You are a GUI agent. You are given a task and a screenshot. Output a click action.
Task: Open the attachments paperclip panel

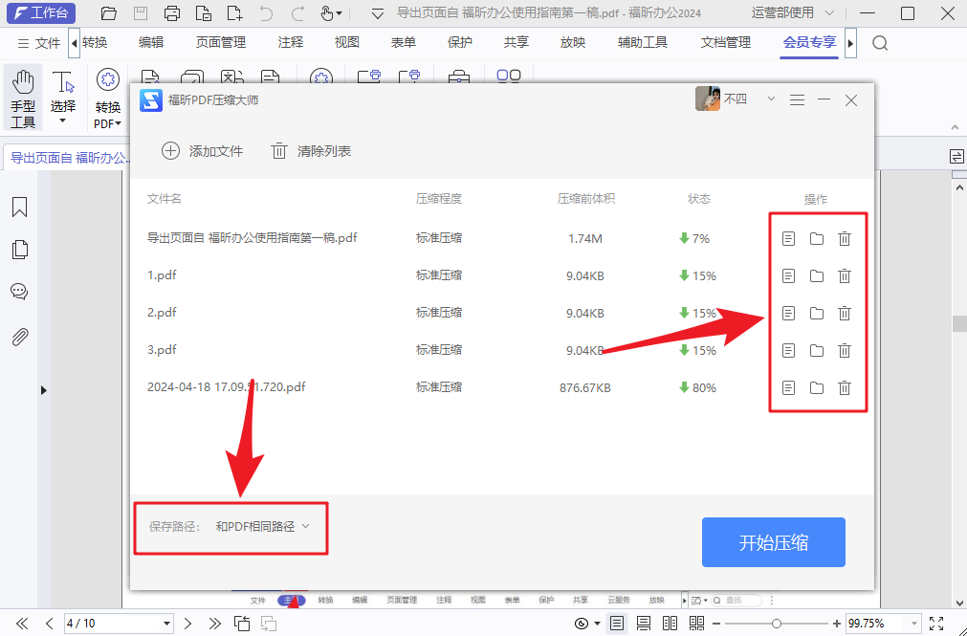click(x=19, y=335)
